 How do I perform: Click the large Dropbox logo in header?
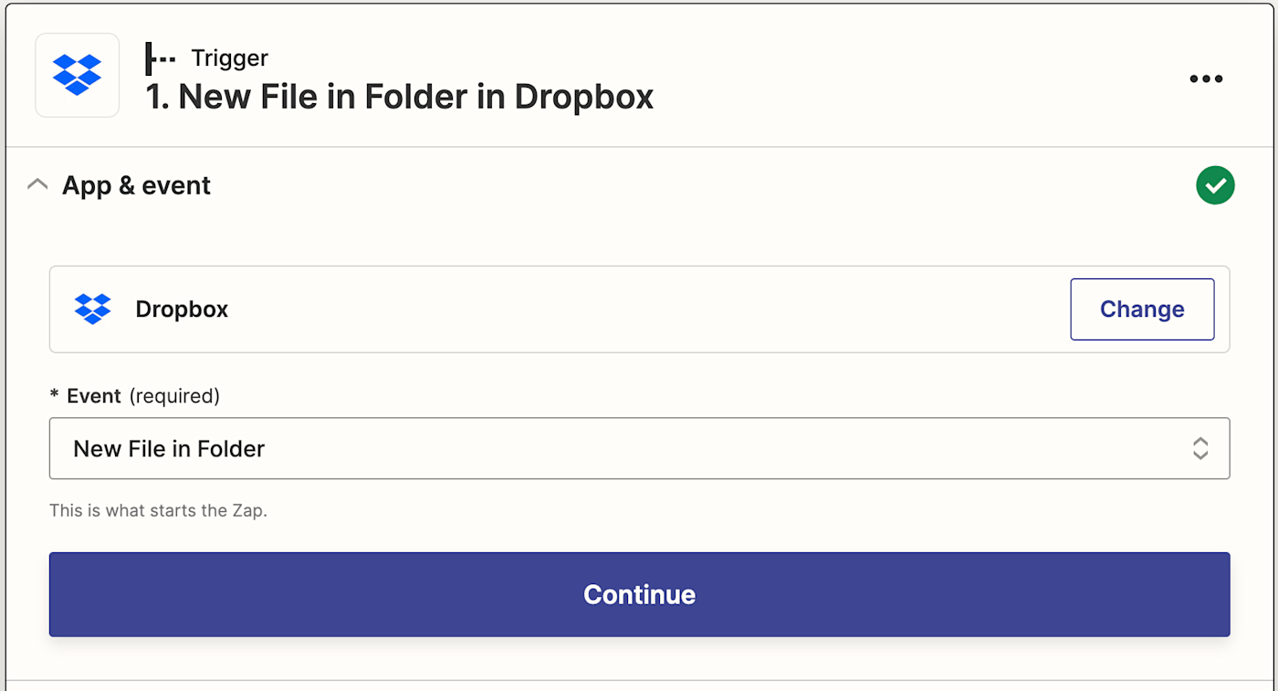[77, 75]
